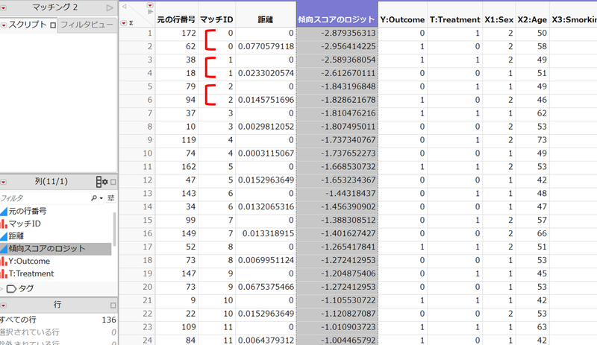Viewport: 597px width, 345px height.
Task: Select T:Treatment in the column list
Action: (x=31, y=273)
